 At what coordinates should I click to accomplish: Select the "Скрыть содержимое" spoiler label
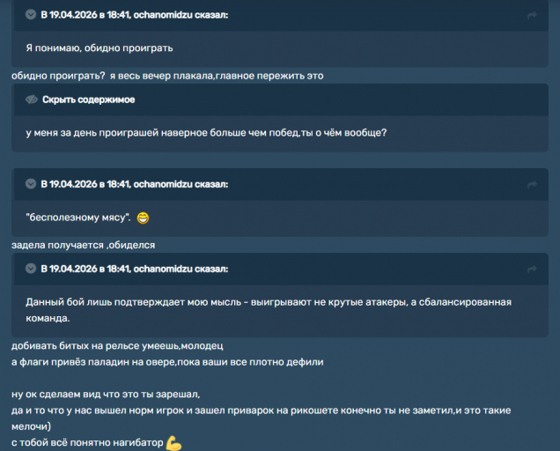[x=89, y=100]
